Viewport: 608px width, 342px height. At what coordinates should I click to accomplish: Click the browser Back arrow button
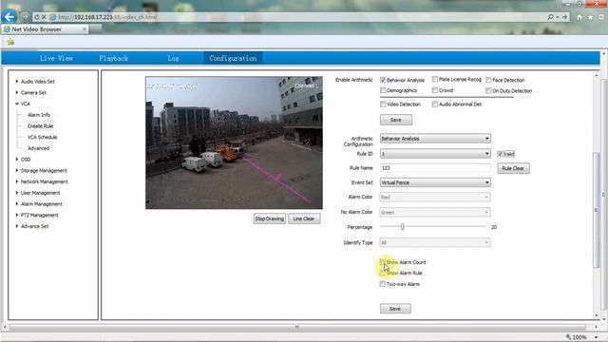(x=9, y=17)
